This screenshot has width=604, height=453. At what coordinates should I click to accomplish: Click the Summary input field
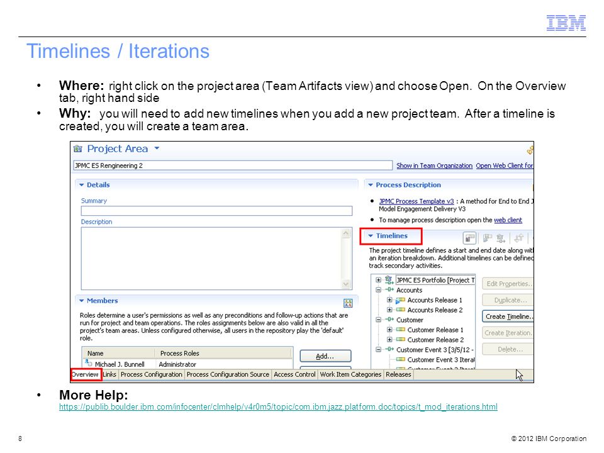tap(216, 211)
